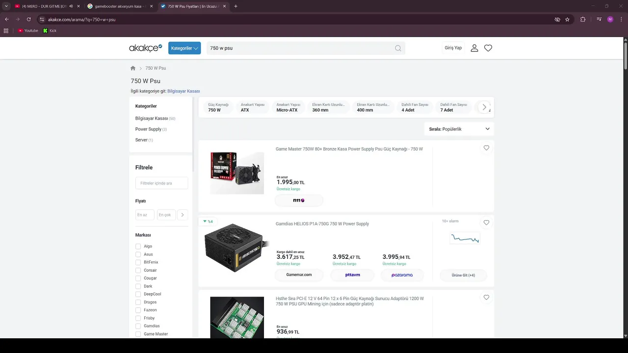628x353 pixels.
Task: Click the n11 store logo
Action: click(299, 200)
